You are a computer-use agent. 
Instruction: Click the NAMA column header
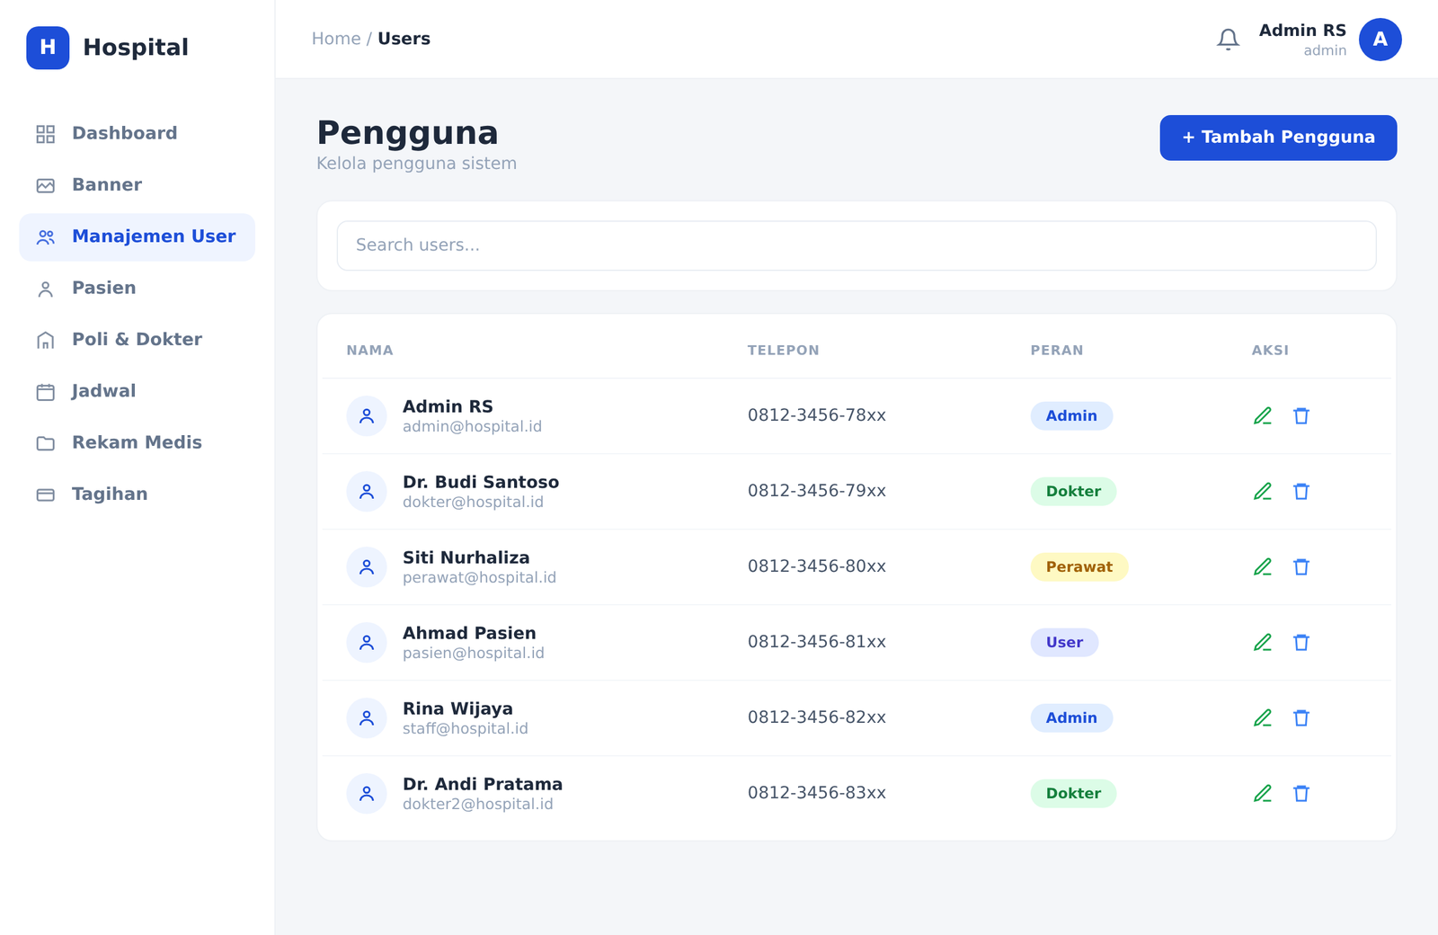tap(369, 351)
